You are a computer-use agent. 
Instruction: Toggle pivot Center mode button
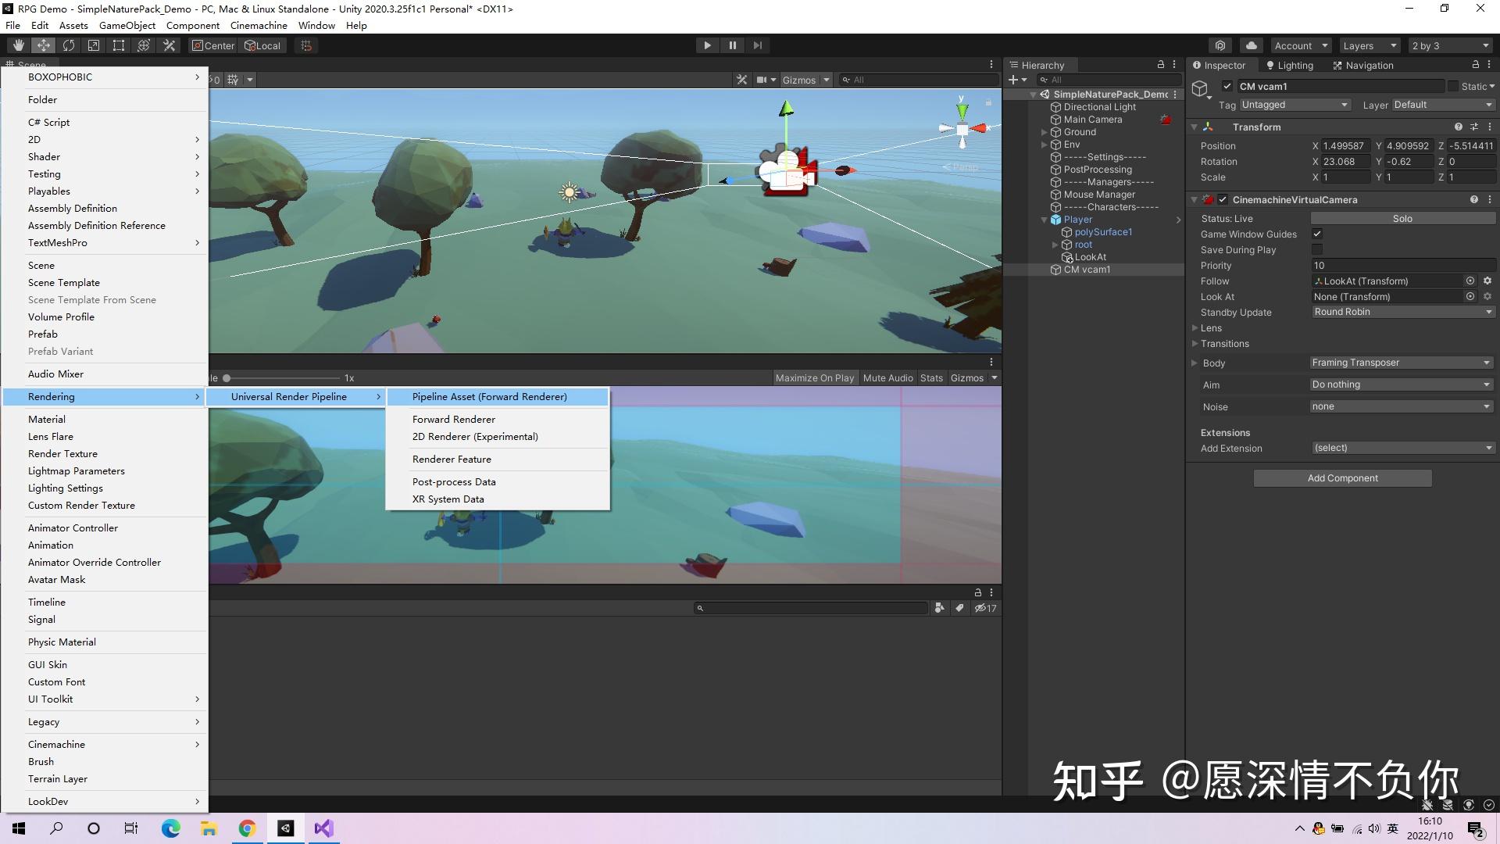213,45
